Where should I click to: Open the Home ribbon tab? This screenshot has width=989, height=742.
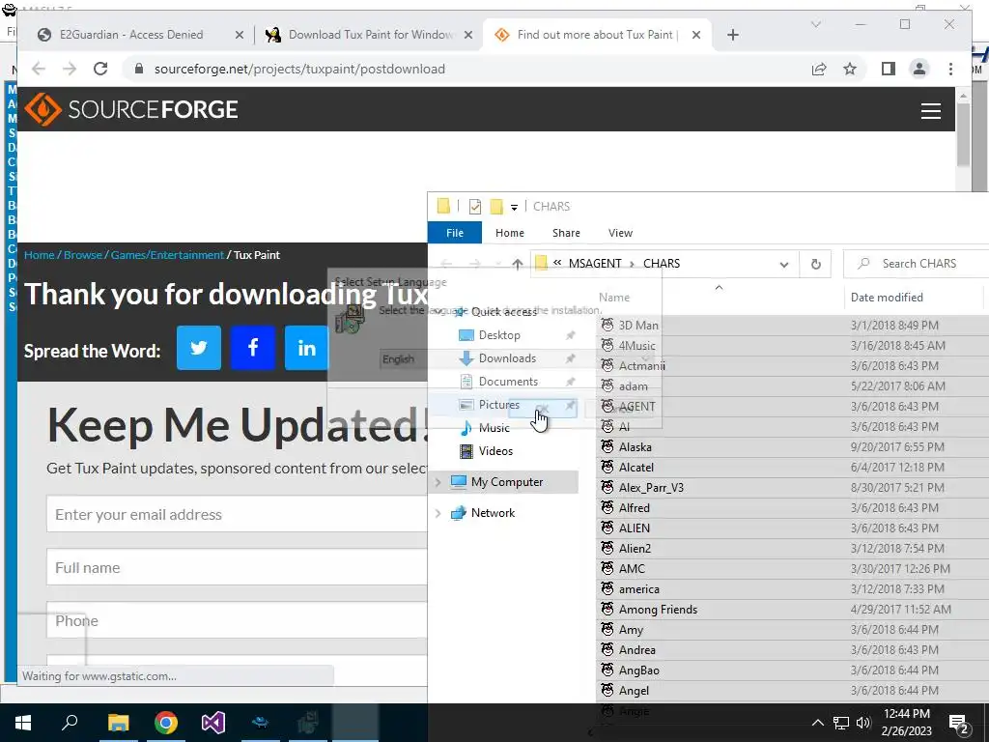(x=510, y=233)
